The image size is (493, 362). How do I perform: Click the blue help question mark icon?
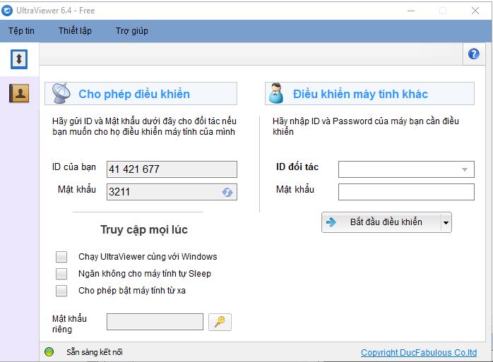coord(474,54)
